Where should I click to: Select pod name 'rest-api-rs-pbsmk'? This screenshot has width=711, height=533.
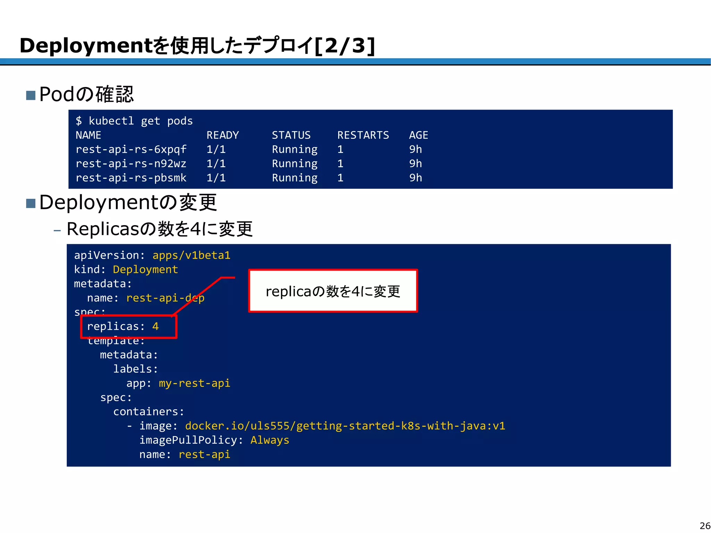click(x=131, y=178)
